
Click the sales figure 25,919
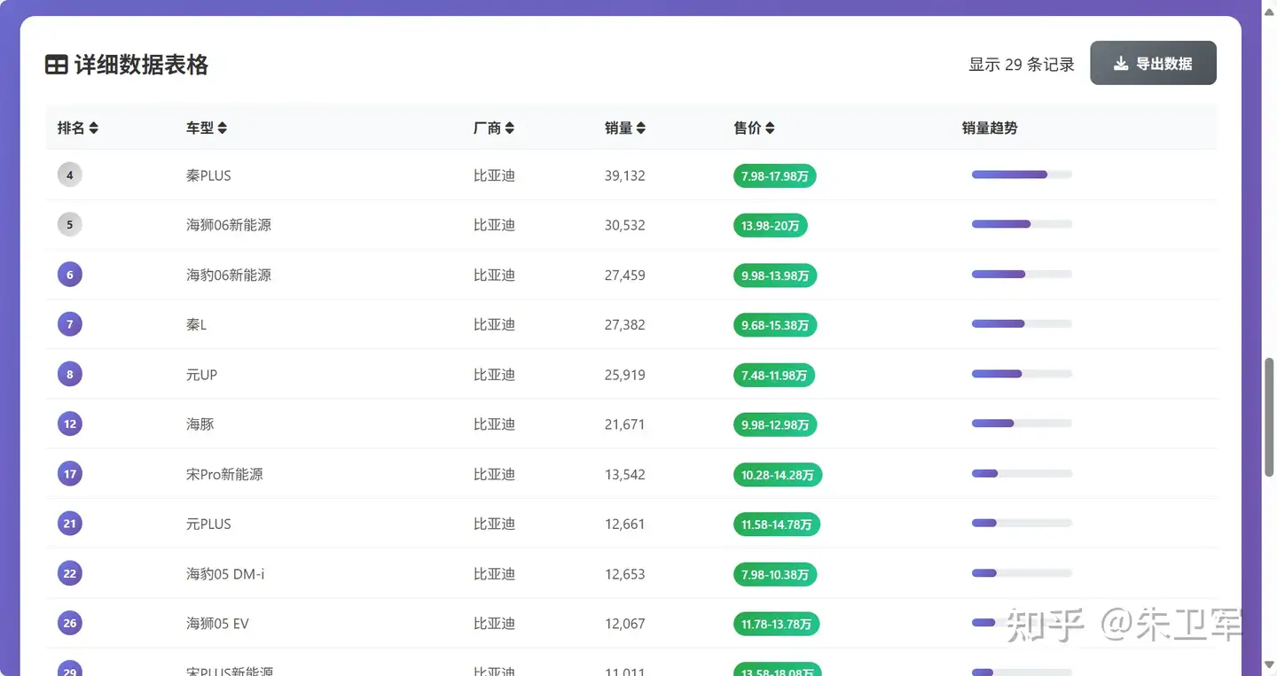coord(625,374)
